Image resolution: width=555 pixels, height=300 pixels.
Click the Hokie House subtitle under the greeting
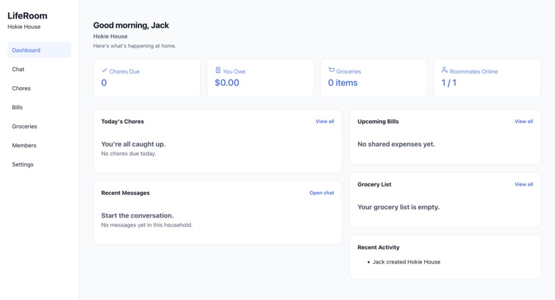pyautogui.click(x=110, y=36)
